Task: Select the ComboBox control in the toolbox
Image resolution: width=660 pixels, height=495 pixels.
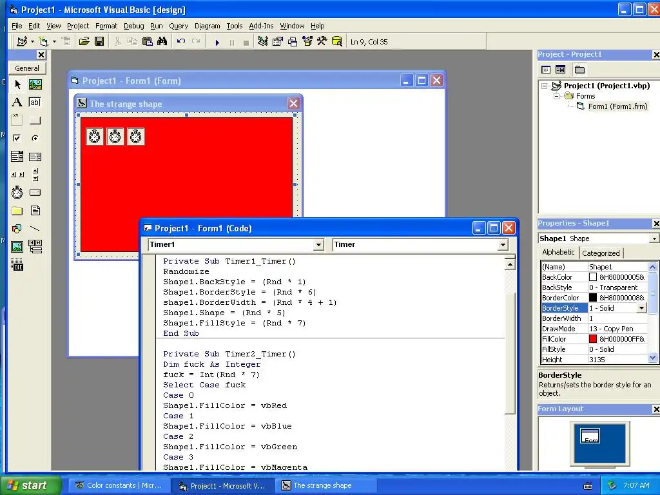Action: (x=17, y=157)
